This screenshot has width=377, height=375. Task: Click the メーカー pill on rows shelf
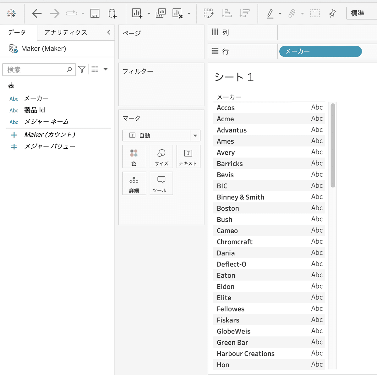tap(320, 51)
